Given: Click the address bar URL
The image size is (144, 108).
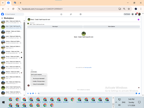Looking at the screenshot, I should 42,9.
